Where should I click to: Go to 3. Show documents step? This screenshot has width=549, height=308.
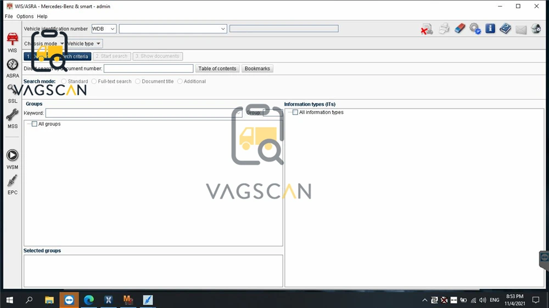pyautogui.click(x=158, y=56)
